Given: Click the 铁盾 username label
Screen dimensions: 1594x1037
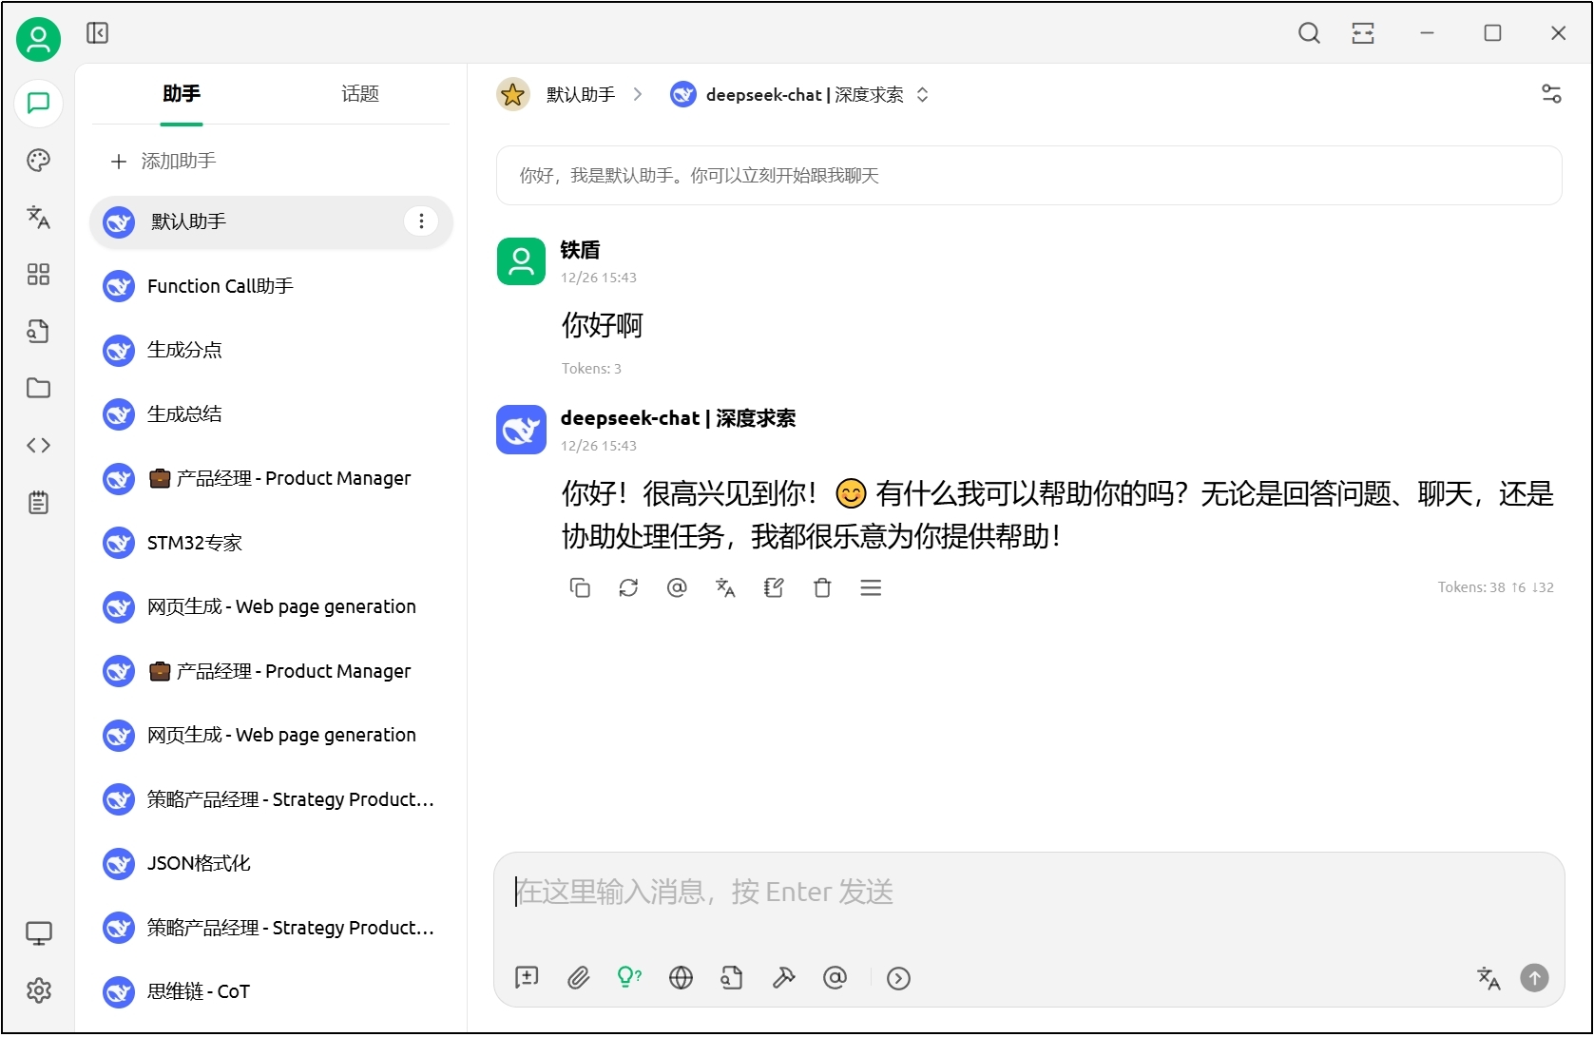Looking at the screenshot, I should (580, 250).
